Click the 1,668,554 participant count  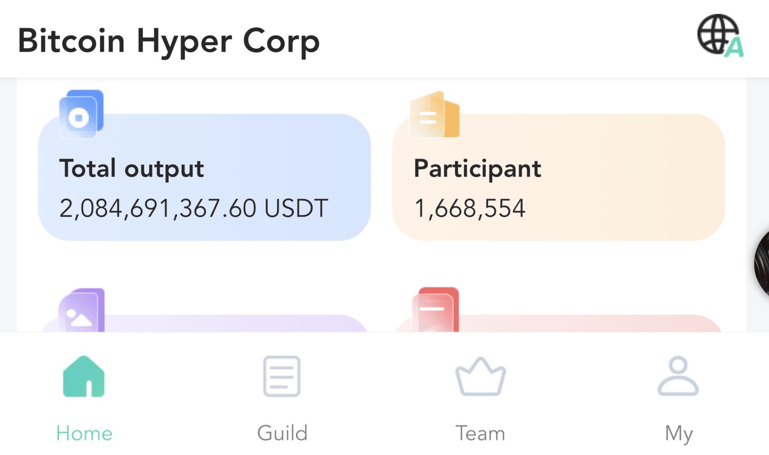pos(470,209)
